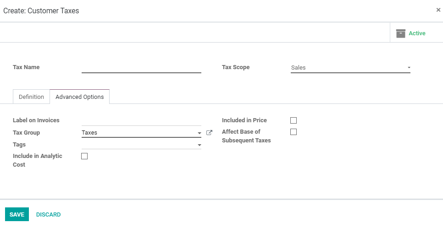Expand the Tags dropdown arrow
This screenshot has height=228, width=443.
pos(199,145)
